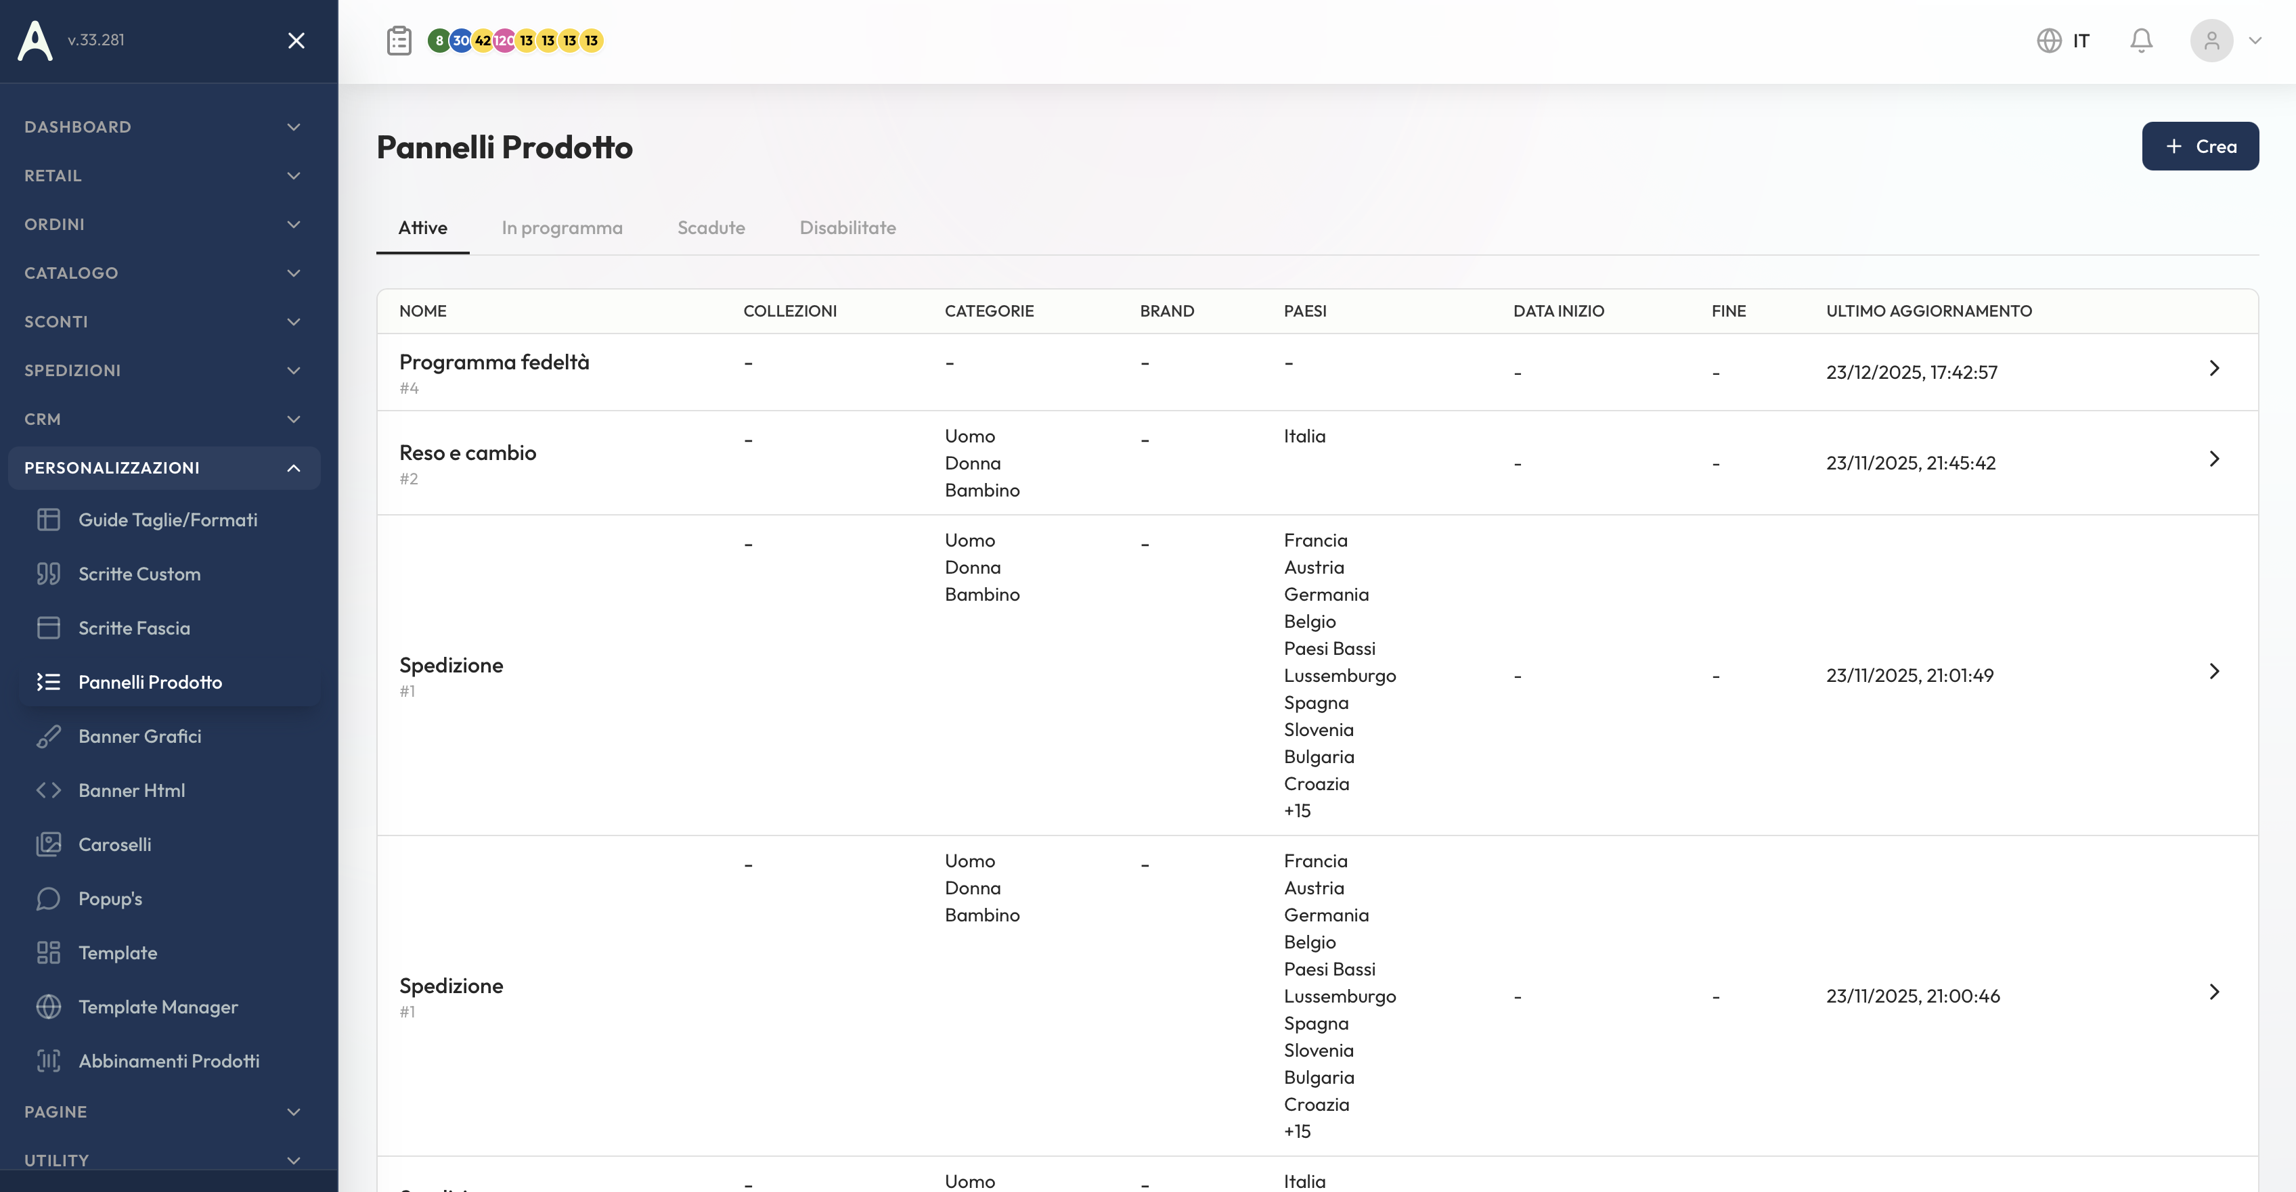
Task: Open notifications via the bell icon
Action: point(2141,40)
